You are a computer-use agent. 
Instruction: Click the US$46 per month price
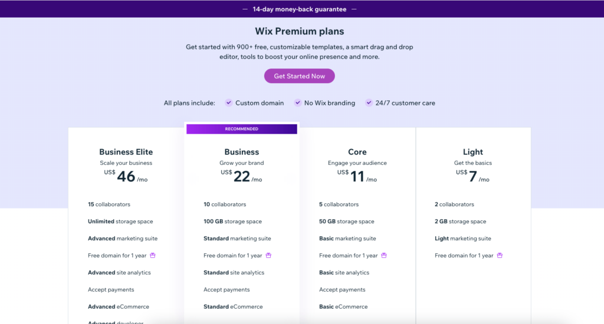tap(126, 177)
